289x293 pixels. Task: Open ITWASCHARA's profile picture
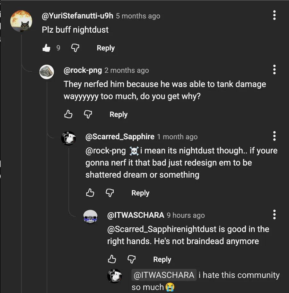pyautogui.click(x=90, y=217)
